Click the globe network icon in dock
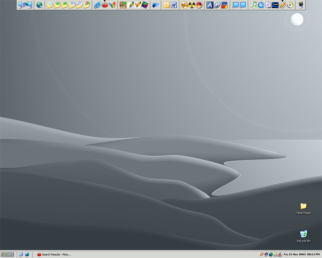This screenshot has width=322, height=258. coord(39,5)
